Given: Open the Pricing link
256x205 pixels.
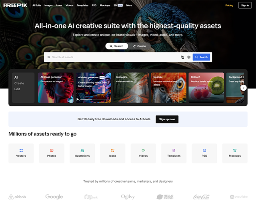Looking at the screenshot, I should click(229, 5).
